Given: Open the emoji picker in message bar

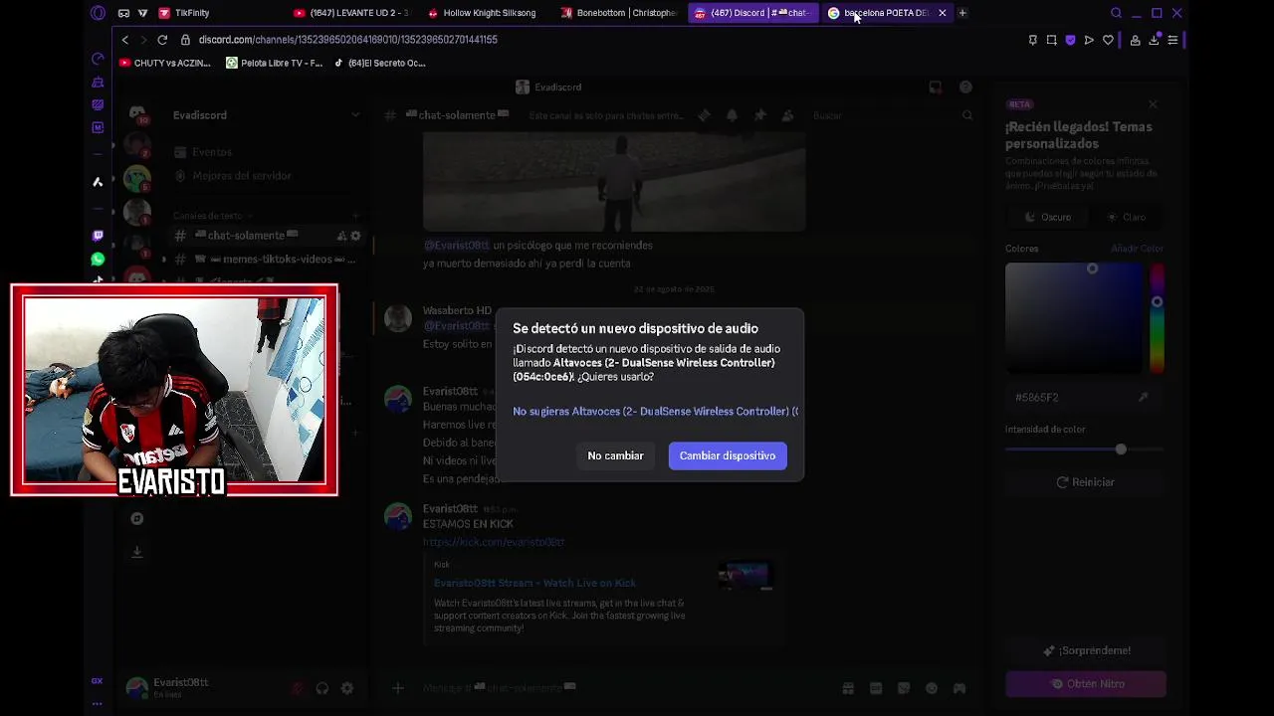Looking at the screenshot, I should point(932,688).
